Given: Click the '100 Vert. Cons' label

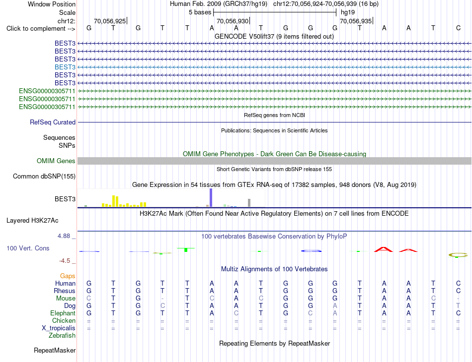Looking at the screenshot, I should tap(28, 248).
